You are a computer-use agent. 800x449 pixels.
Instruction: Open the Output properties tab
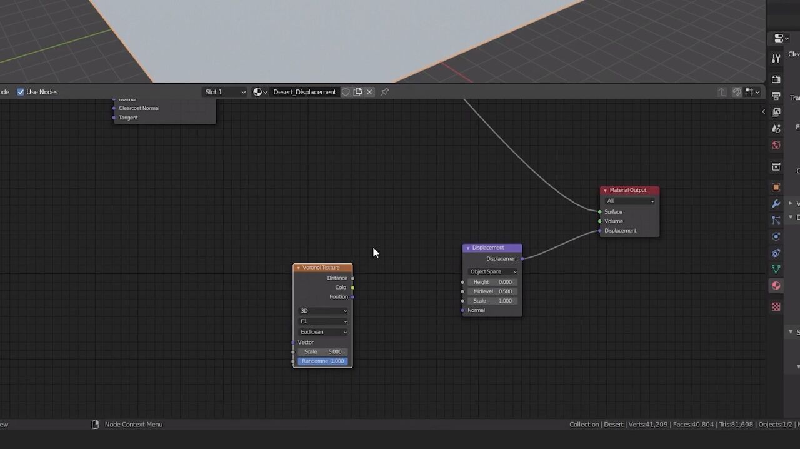coord(776,96)
